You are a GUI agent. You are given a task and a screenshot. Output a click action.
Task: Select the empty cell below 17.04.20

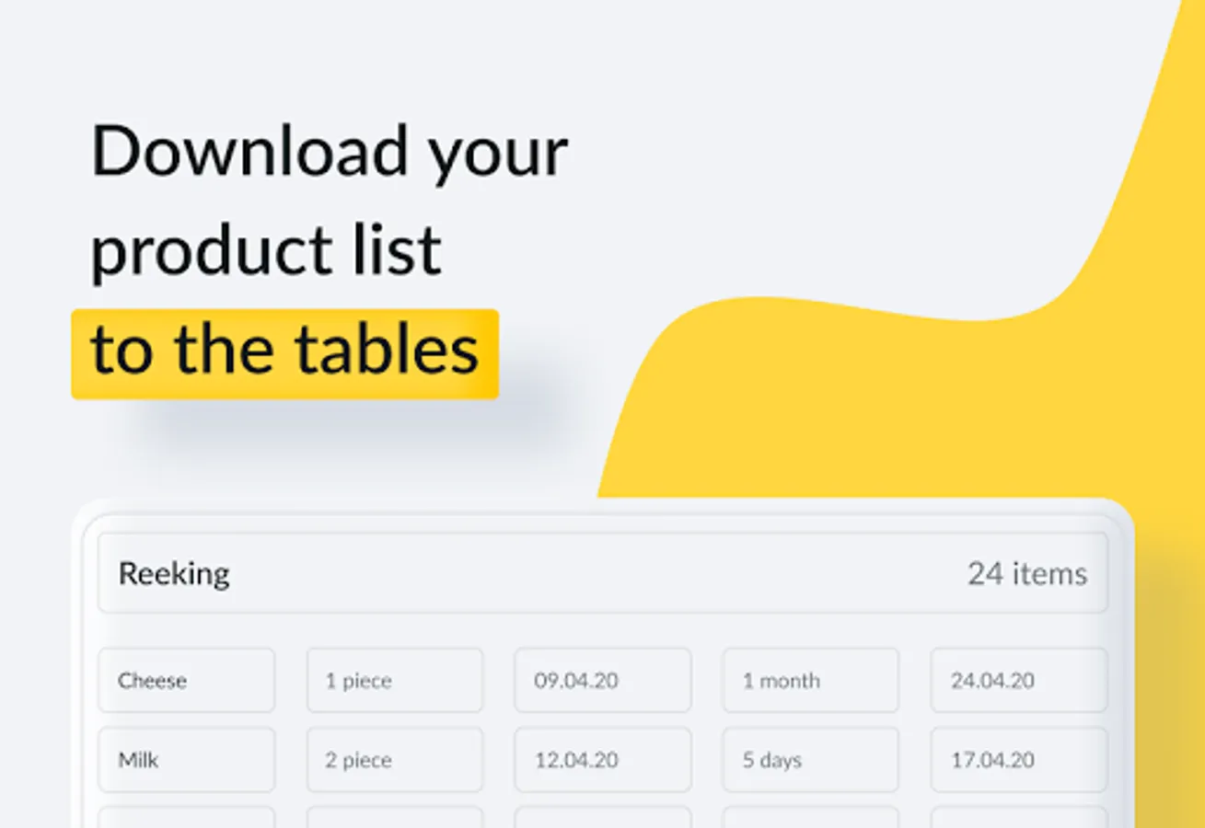(1019, 817)
